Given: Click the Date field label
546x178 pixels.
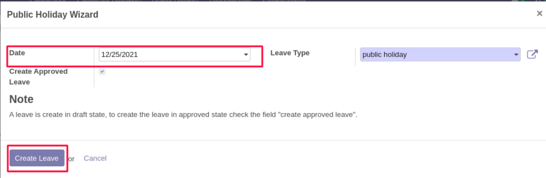Looking at the screenshot, I should pyautogui.click(x=17, y=53).
